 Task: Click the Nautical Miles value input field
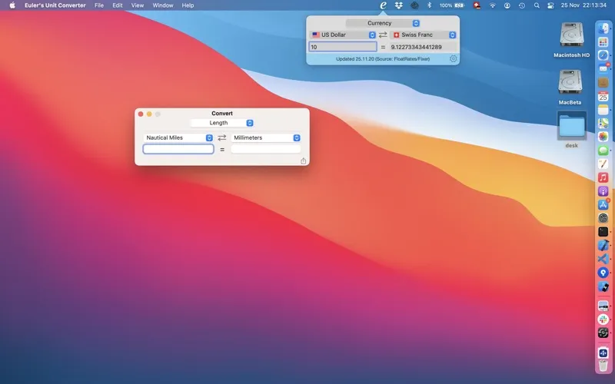coord(178,149)
